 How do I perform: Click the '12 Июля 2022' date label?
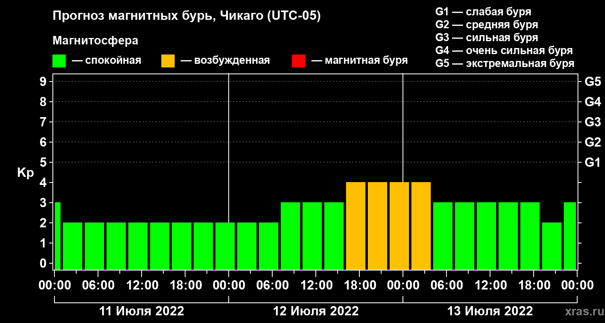coord(316,311)
